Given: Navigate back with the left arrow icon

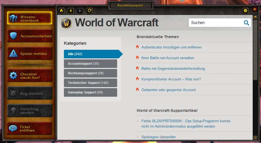Looking at the screenshot, I should 71,11.
